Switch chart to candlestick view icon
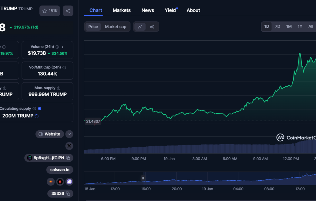 click(x=152, y=27)
